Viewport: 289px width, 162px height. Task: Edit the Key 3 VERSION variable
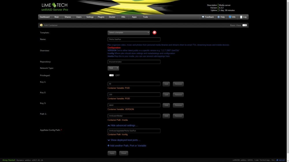(x=166, y=105)
